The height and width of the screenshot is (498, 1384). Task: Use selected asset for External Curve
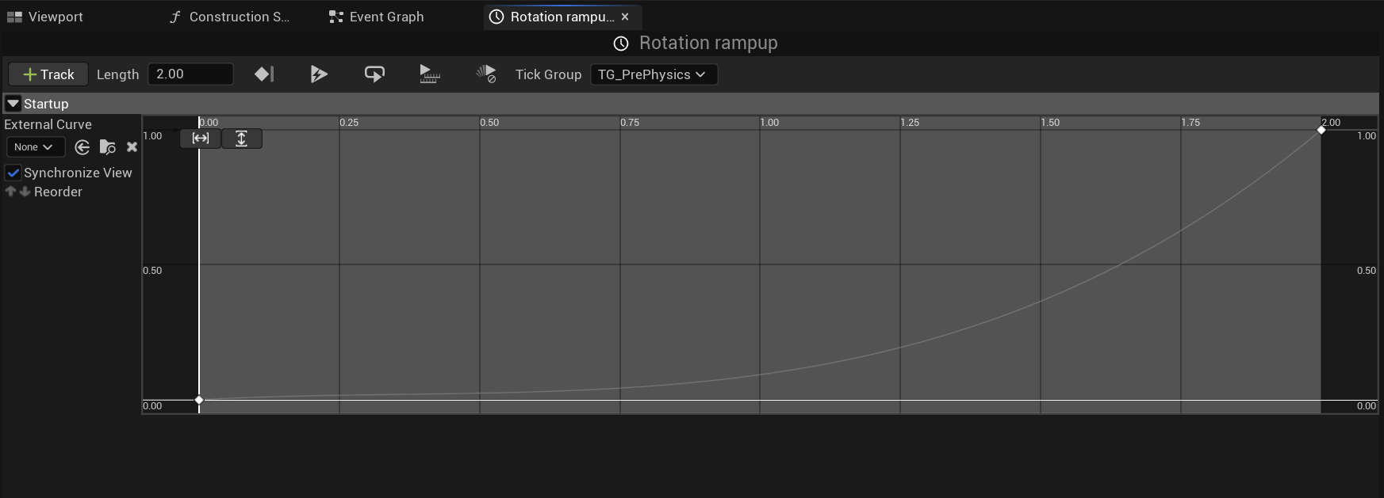(x=82, y=147)
